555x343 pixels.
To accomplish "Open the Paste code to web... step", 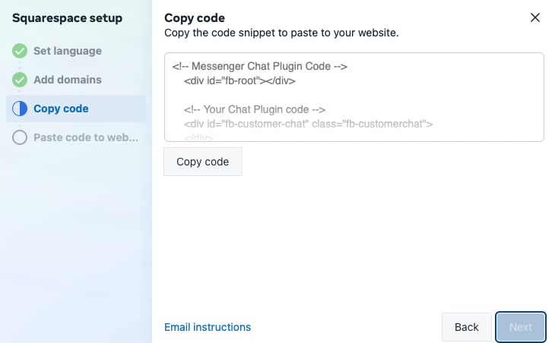I will [x=86, y=137].
